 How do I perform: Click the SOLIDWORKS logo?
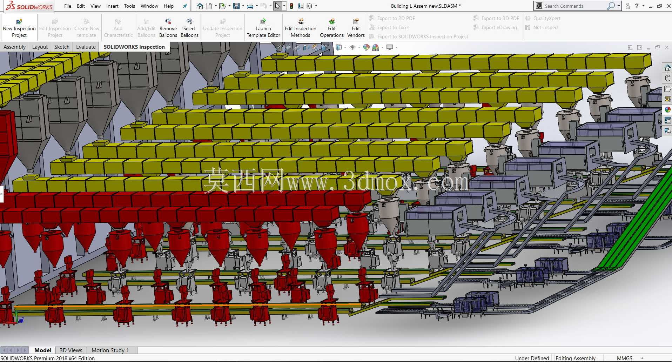coord(29,6)
